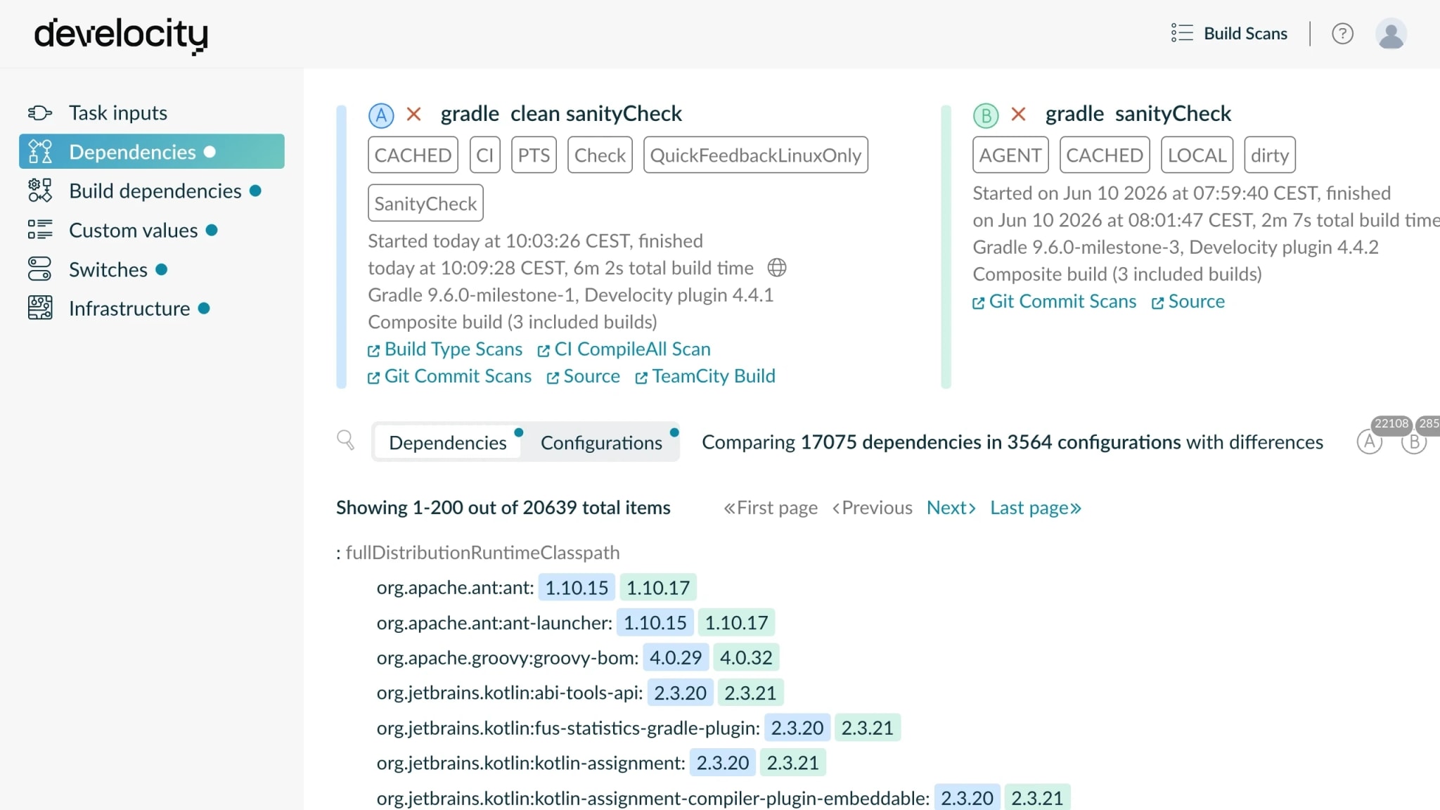Open the Switches section

(108, 269)
